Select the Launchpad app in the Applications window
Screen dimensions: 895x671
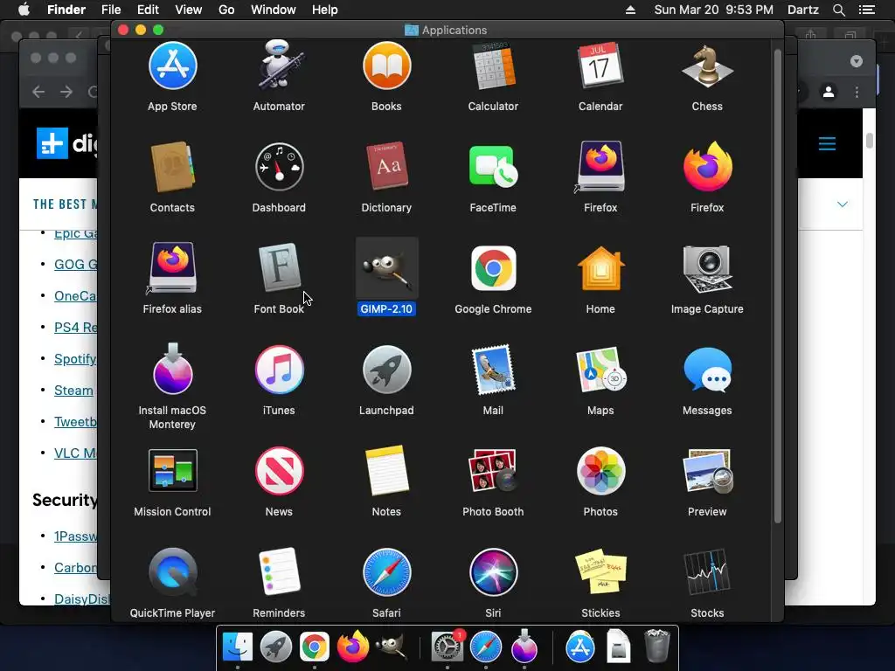[386, 370]
